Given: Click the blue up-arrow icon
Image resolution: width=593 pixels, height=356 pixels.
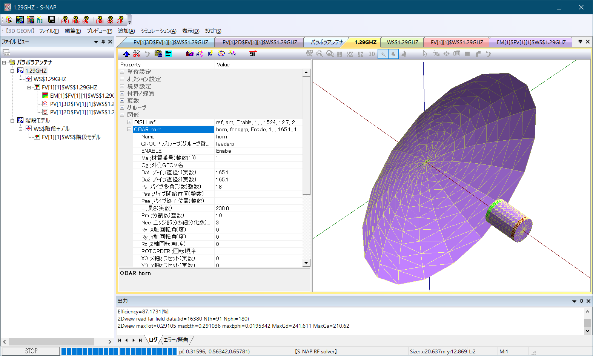Looking at the screenshot, I should 126,54.
